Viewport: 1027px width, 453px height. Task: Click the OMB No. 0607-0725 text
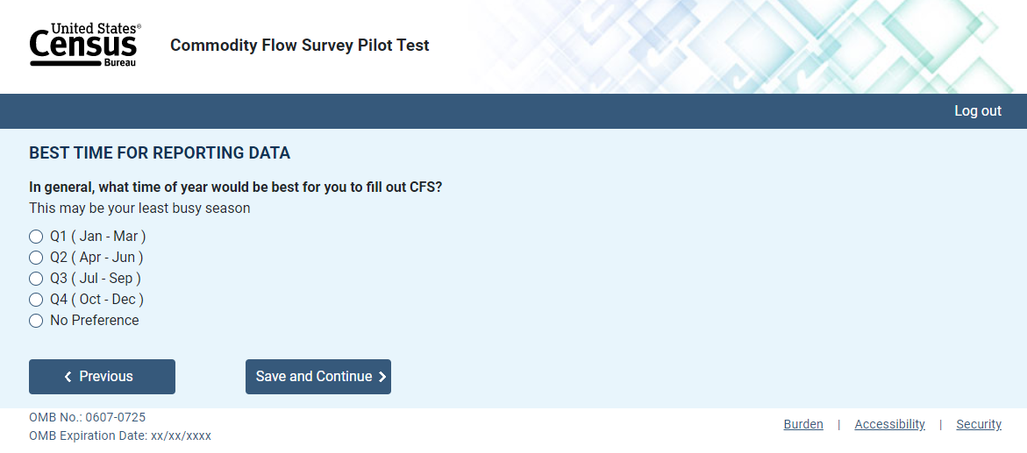pos(87,418)
